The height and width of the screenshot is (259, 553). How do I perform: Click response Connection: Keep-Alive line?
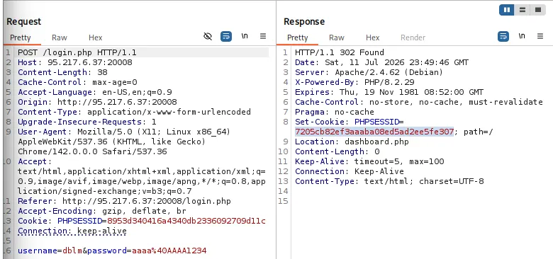350,171
